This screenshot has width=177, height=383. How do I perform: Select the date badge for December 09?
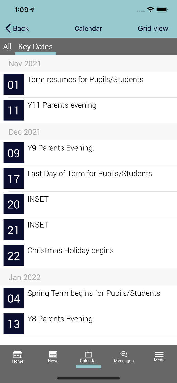coord(14,153)
